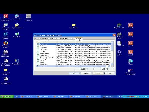
Task: Toggle checkbox of the highlighted top startup row
Action: point(38,44)
